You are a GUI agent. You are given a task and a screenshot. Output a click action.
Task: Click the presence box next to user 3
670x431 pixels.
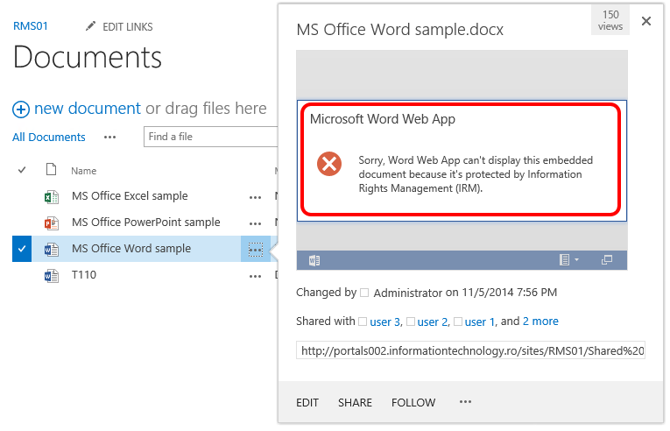click(363, 321)
